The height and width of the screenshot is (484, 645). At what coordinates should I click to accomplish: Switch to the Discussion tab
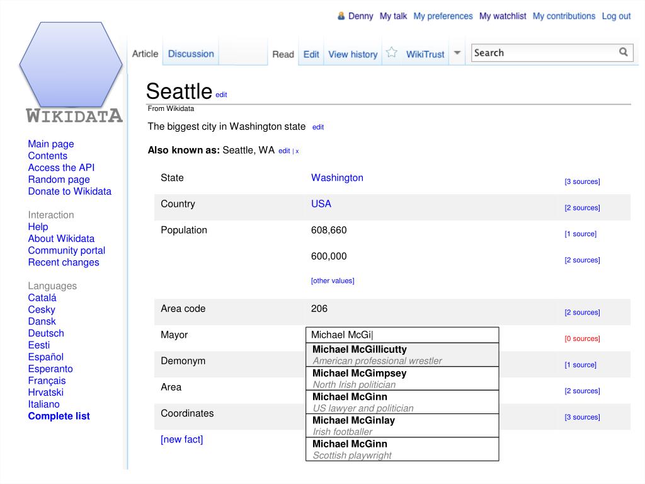[x=191, y=54]
